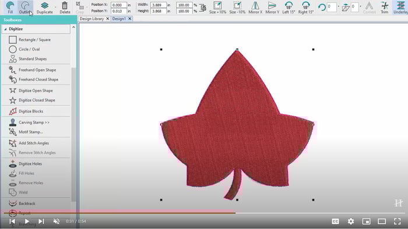This screenshot has width=408, height=229.
Task: Click the red leaf embroidery design
Action: tap(237, 124)
